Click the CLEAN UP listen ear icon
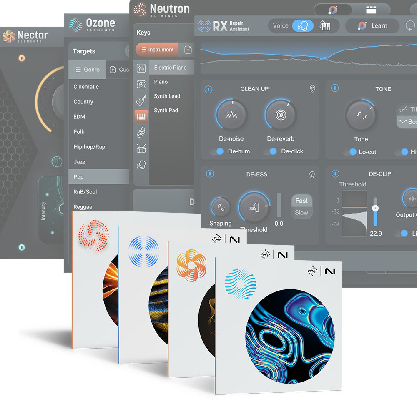This screenshot has height=417, width=417. (312, 88)
